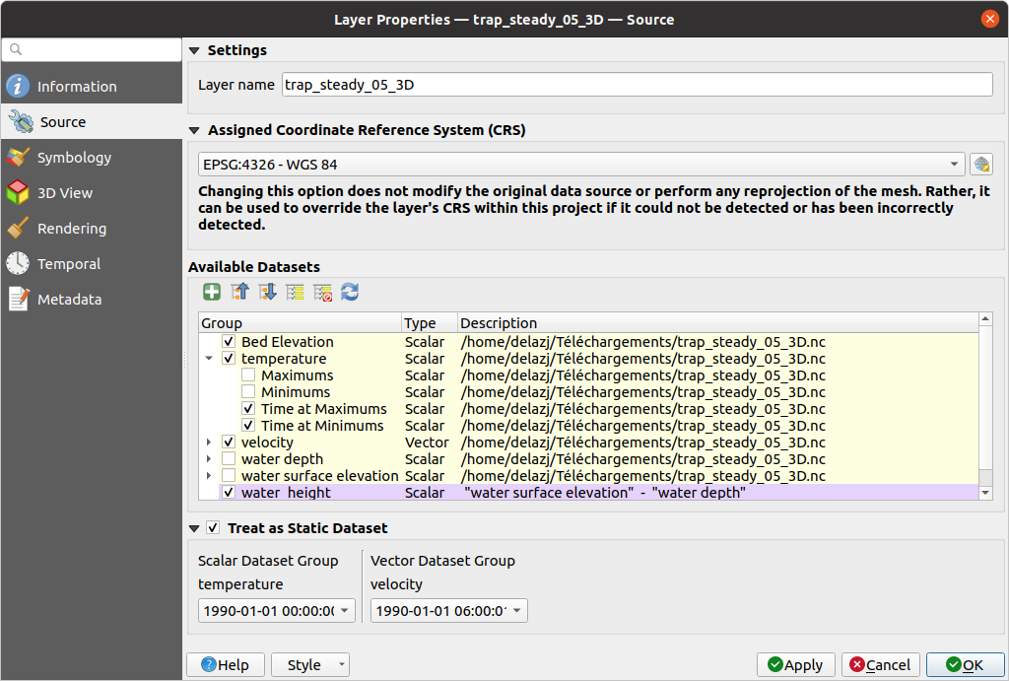Click the expand-all datasets down-arrow icon
This screenshot has height=681, width=1009.
[267, 292]
